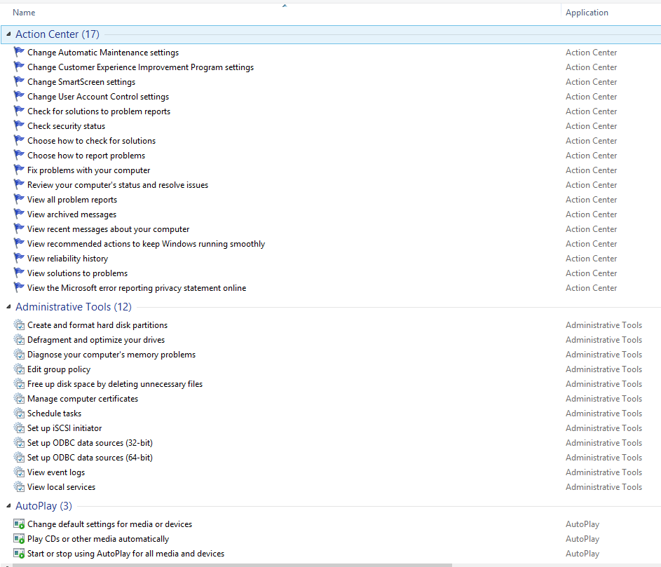661x567 pixels.
Task: Click gear icon beside Defragment and optimize your drives
Action: point(19,340)
